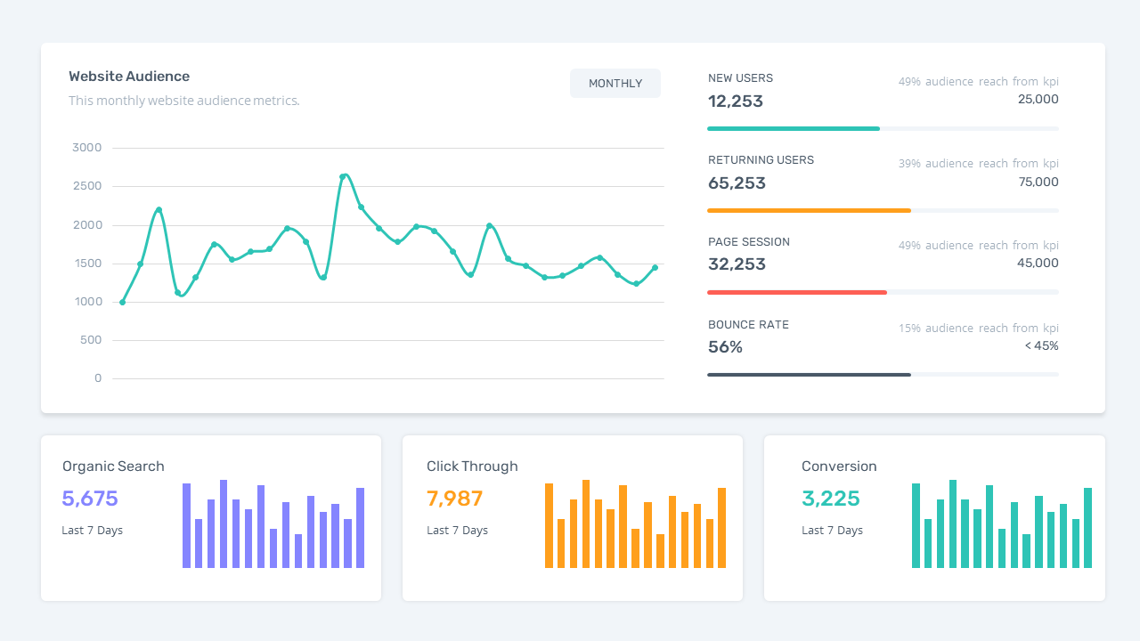Screen dimensions: 1140x641
Task: Select the NEW USERS metric value
Action: pyautogui.click(x=736, y=101)
